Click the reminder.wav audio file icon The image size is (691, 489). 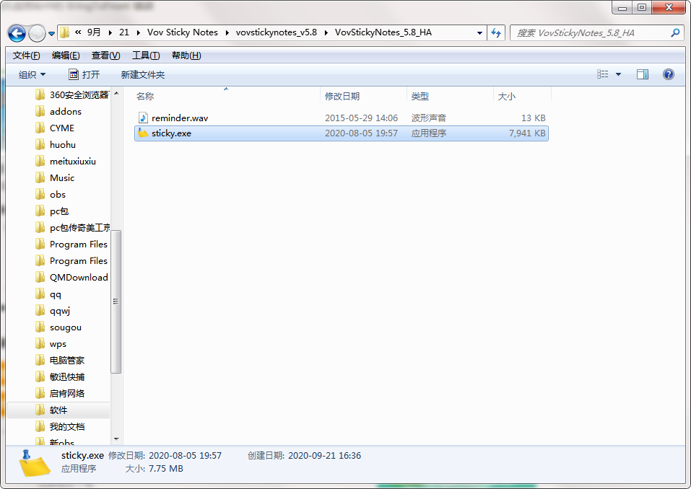point(143,118)
